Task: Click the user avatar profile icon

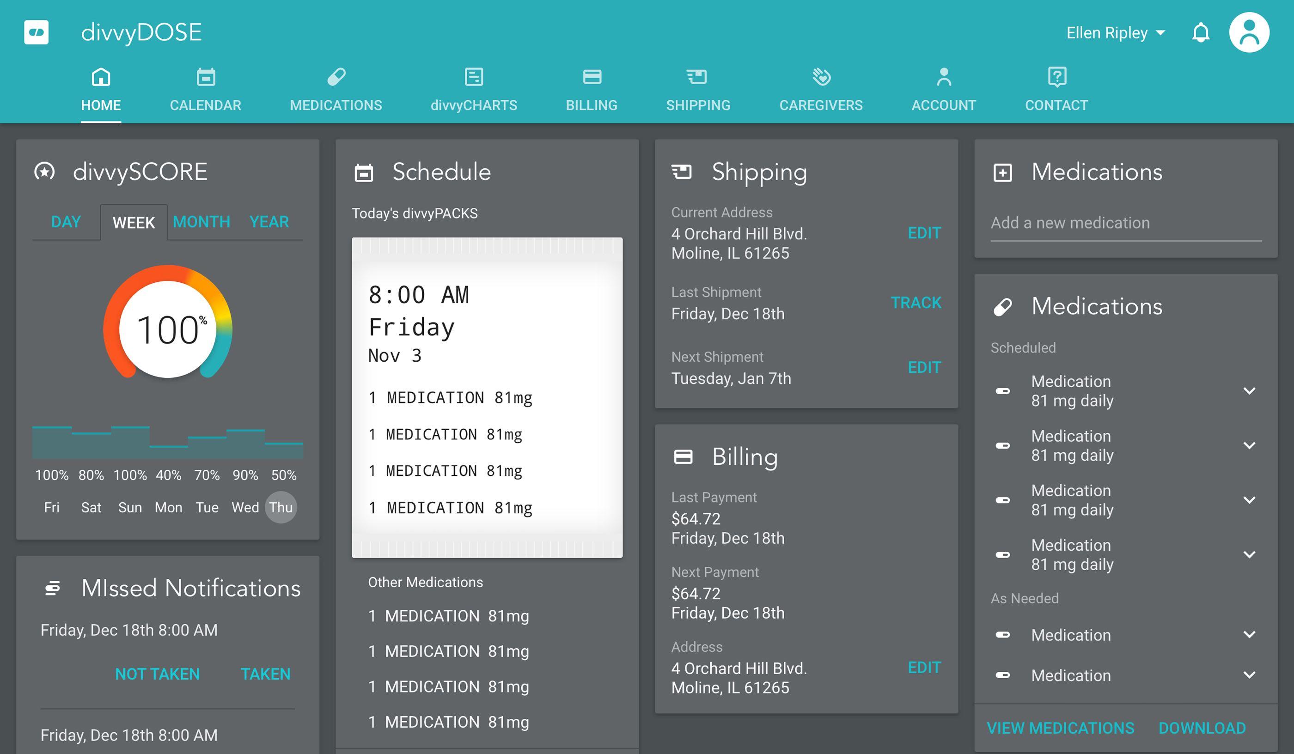Action: pyautogui.click(x=1249, y=32)
